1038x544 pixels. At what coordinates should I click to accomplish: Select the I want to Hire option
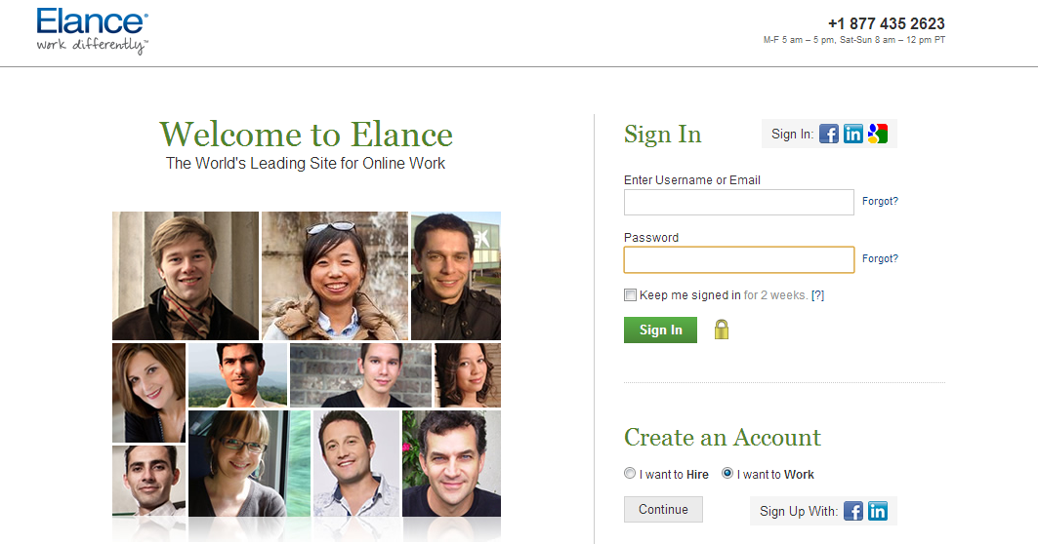pos(630,473)
